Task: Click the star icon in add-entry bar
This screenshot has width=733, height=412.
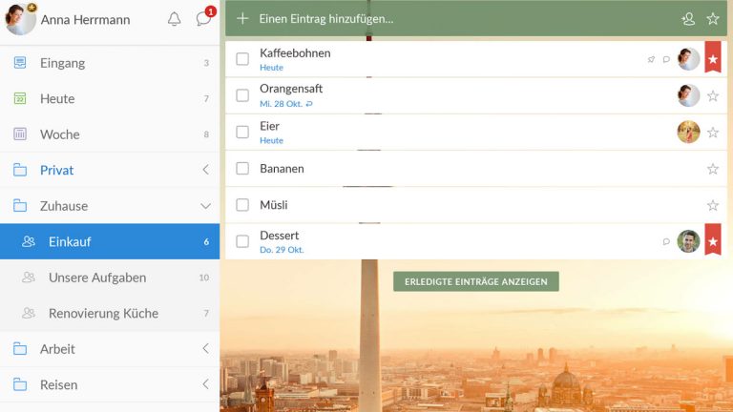Action: (713, 19)
